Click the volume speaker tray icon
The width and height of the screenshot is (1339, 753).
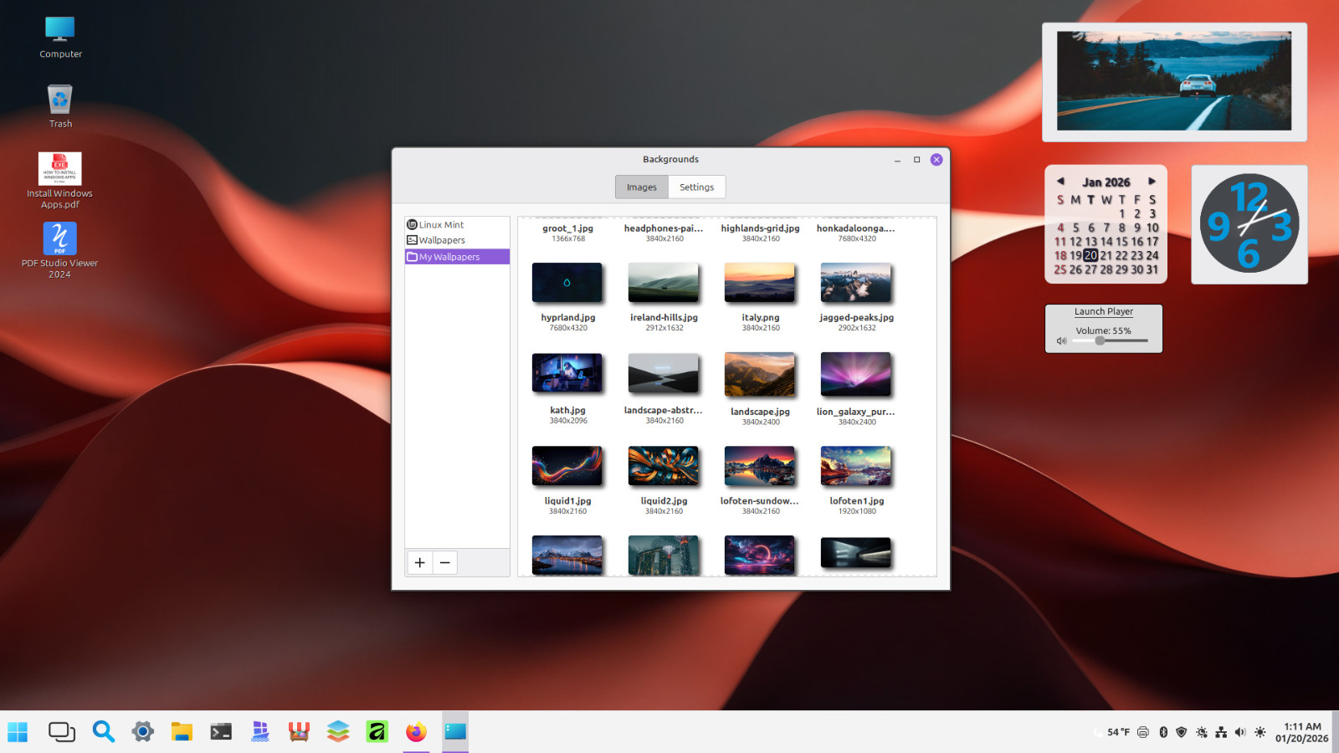(x=1240, y=732)
